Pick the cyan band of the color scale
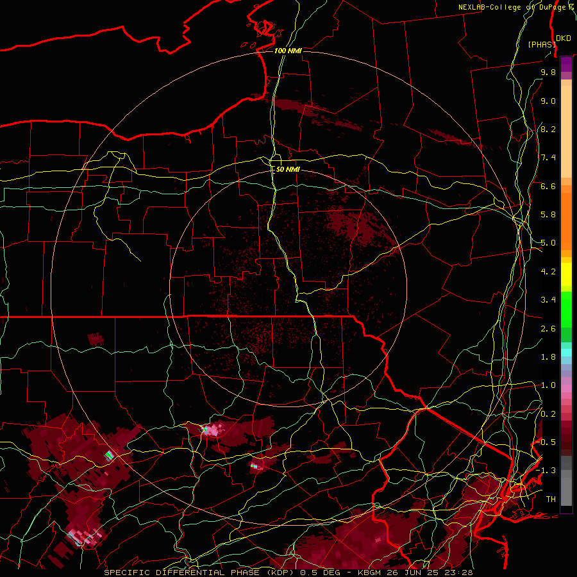 pyautogui.click(x=566, y=353)
